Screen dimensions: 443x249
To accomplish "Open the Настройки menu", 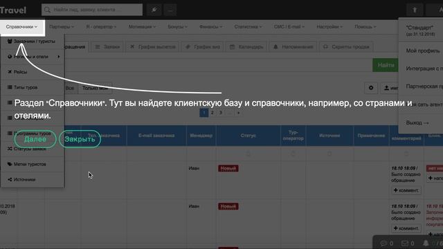I will pos(329,27).
